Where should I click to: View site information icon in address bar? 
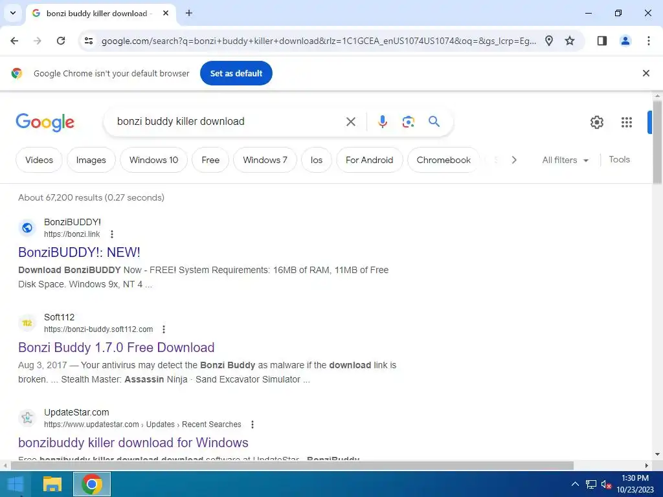click(x=89, y=41)
